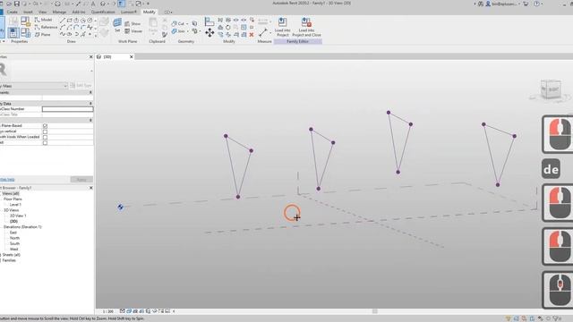Select the East elevation in browser
The image size is (573, 322).
pyautogui.click(x=13, y=233)
